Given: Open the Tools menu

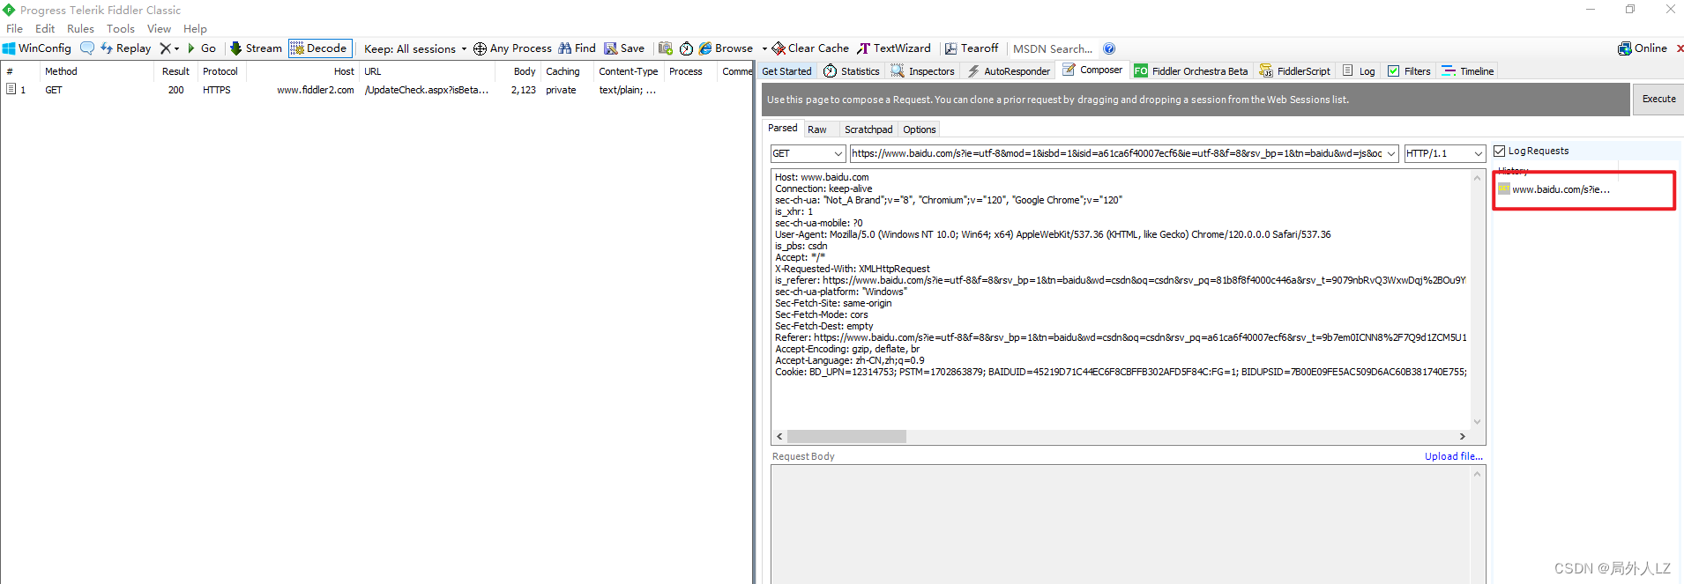Looking at the screenshot, I should click(121, 29).
